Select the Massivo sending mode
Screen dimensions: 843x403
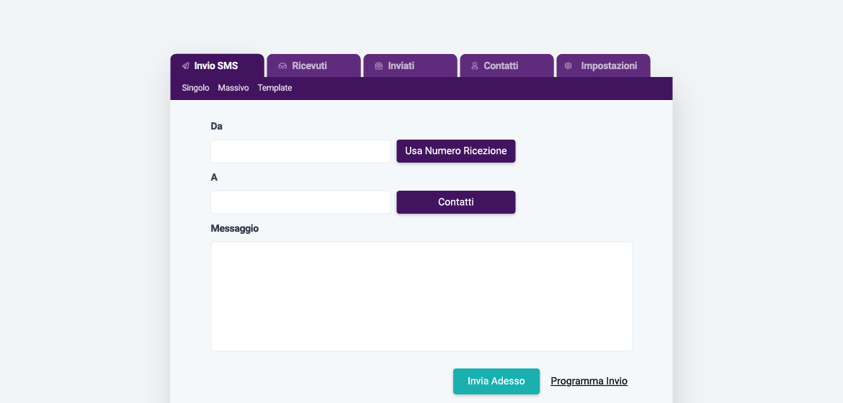click(233, 88)
